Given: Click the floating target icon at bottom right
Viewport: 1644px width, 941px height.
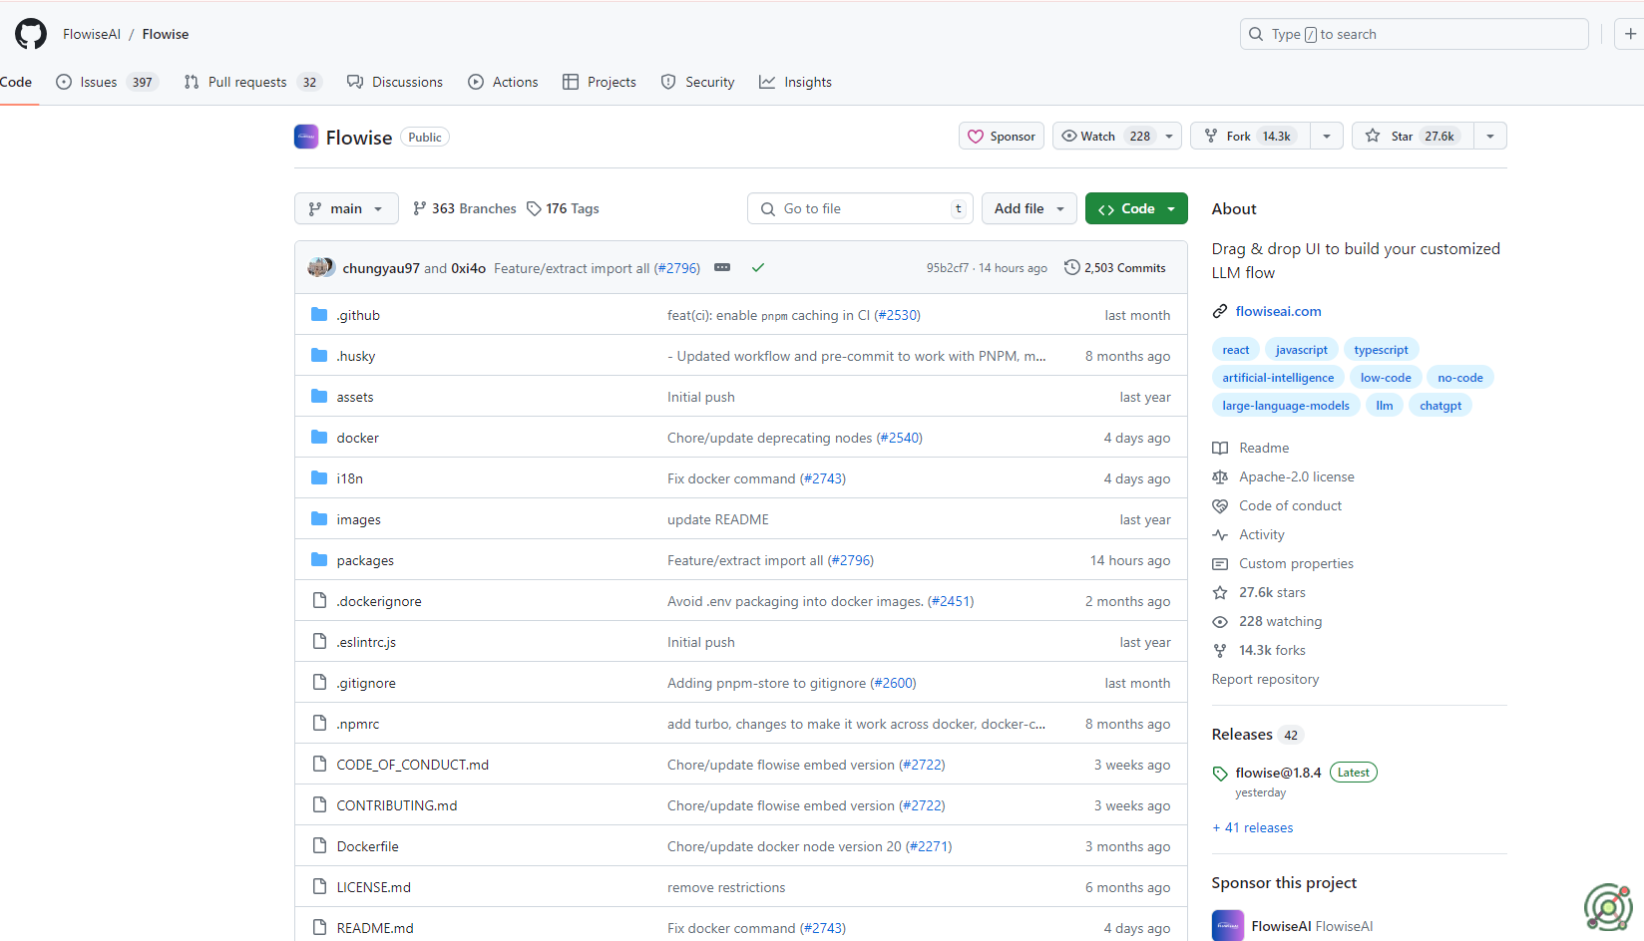Looking at the screenshot, I should [x=1607, y=907].
